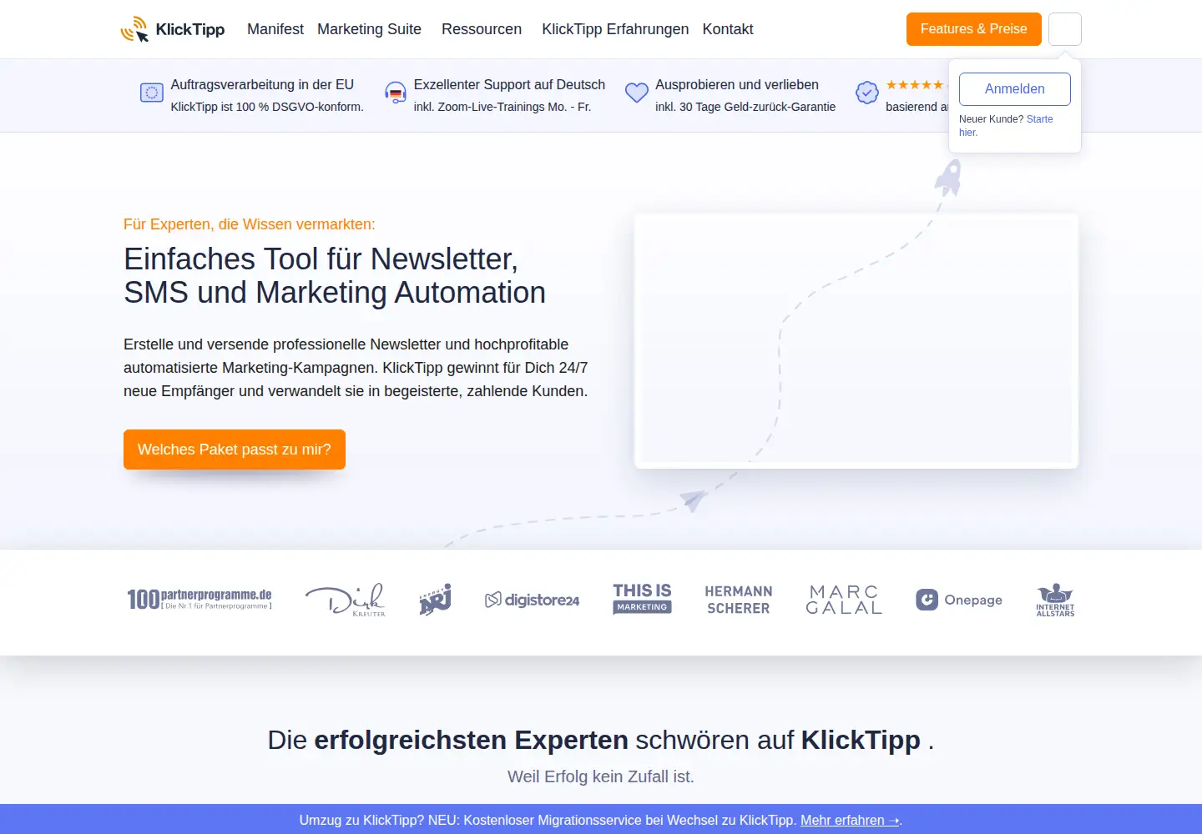Toggle the empty account button in the header
This screenshot has height=834, width=1202.
point(1065,29)
